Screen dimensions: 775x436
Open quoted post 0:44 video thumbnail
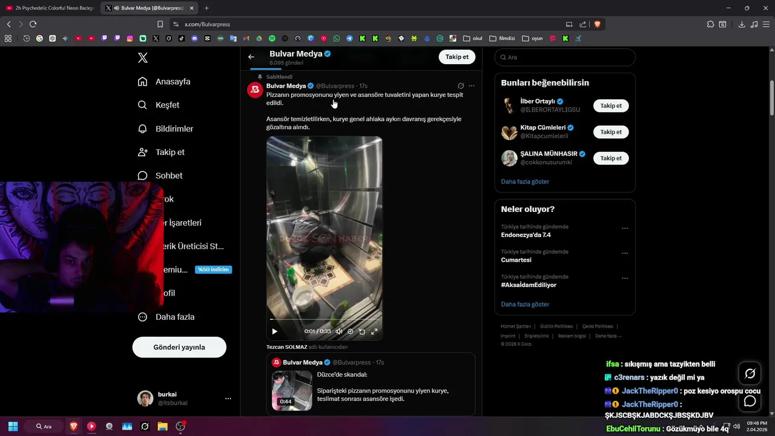click(292, 391)
